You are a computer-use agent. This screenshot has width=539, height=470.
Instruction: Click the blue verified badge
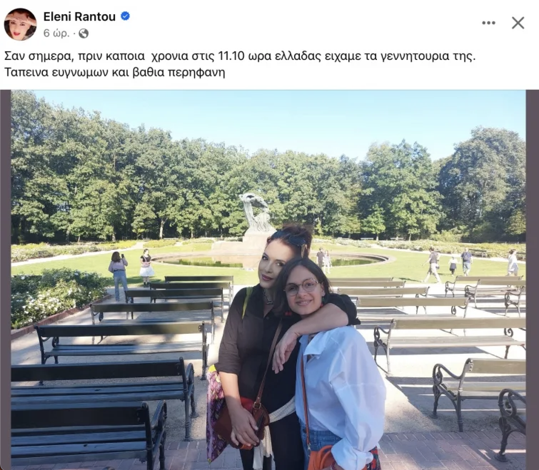[x=125, y=16]
